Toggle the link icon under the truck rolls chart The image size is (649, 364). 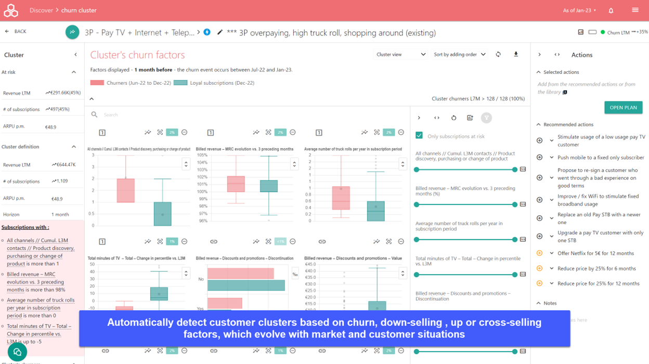pyautogui.click(x=322, y=241)
